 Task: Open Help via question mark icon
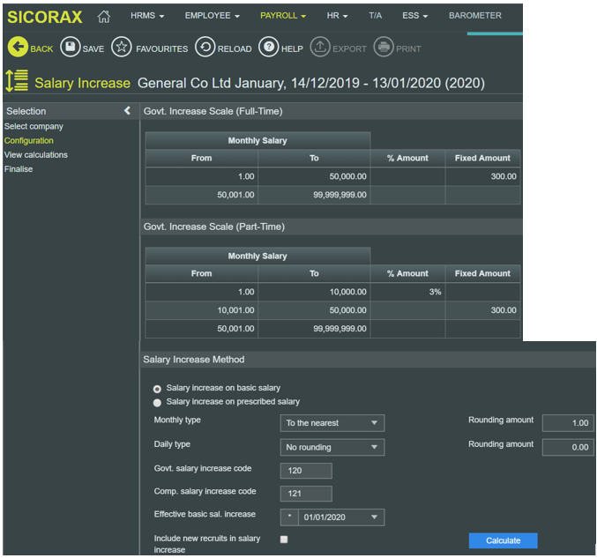click(269, 48)
